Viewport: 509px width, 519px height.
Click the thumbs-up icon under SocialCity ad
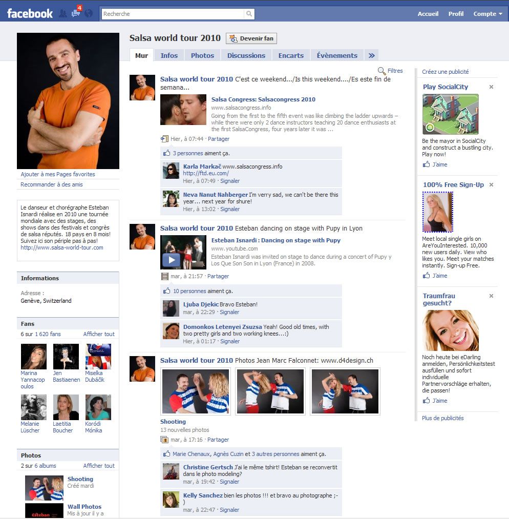tap(427, 164)
